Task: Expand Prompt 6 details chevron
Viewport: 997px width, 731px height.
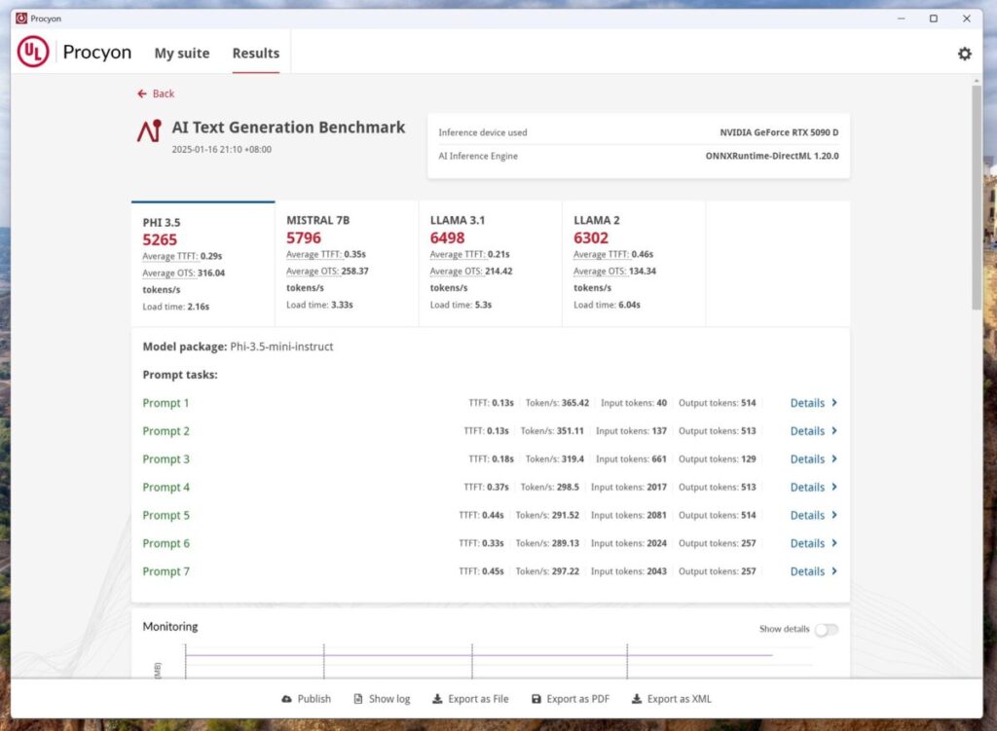Action: point(834,543)
